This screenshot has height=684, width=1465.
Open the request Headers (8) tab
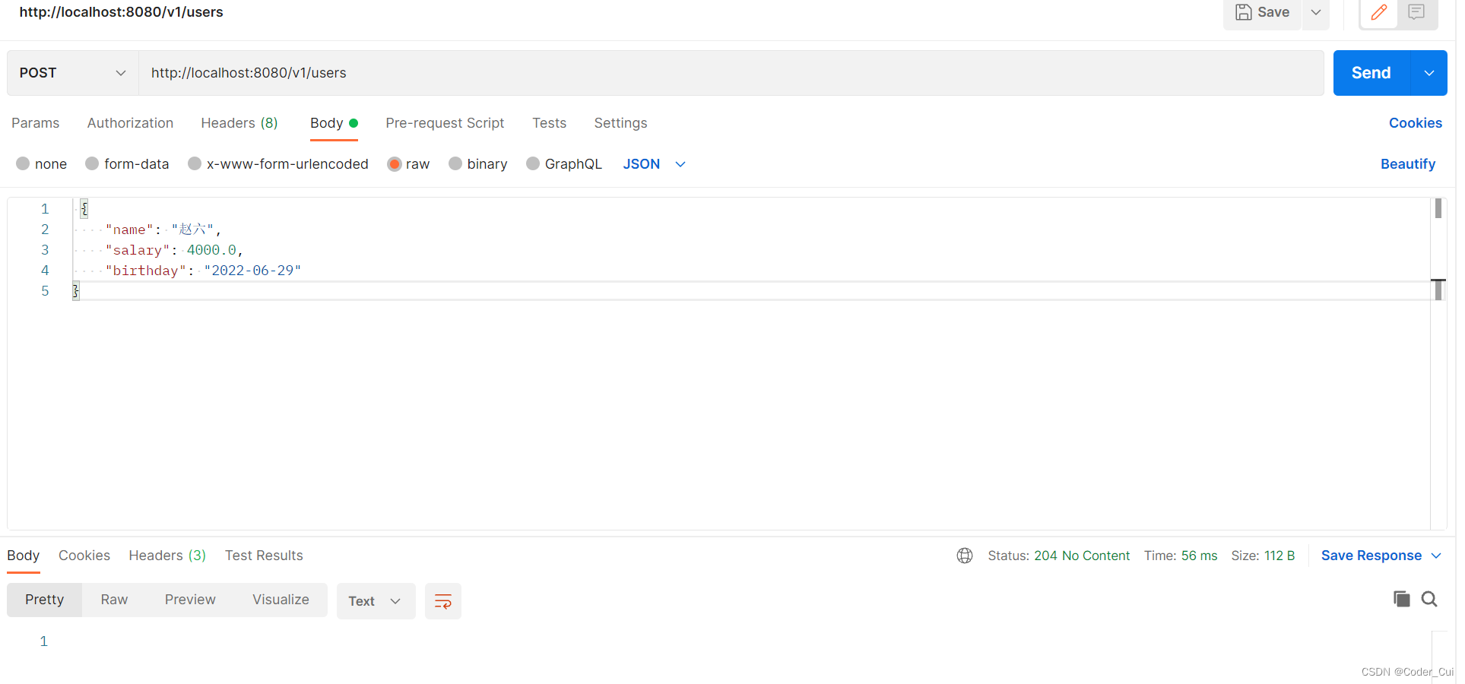(239, 123)
